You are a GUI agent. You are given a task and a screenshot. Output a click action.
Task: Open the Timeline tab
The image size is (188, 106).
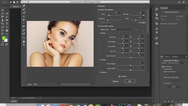[14, 101]
